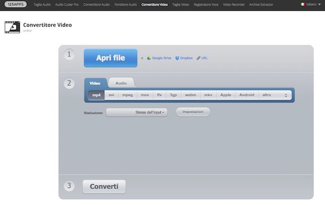Image resolution: width=325 pixels, height=206 pixels.
Task: Select the avi format
Action: [111, 95]
